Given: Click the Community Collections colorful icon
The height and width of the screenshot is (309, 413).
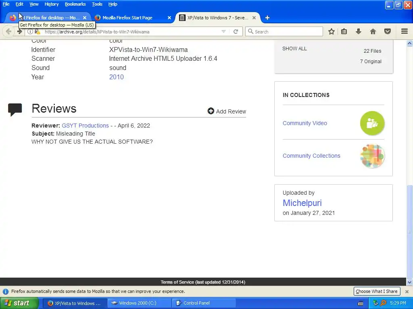Looking at the screenshot, I should point(372,156).
